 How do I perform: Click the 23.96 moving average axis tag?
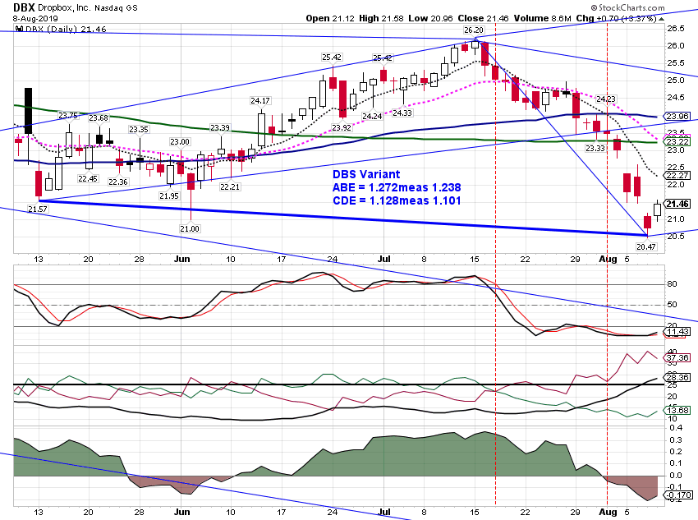pyautogui.click(x=677, y=117)
